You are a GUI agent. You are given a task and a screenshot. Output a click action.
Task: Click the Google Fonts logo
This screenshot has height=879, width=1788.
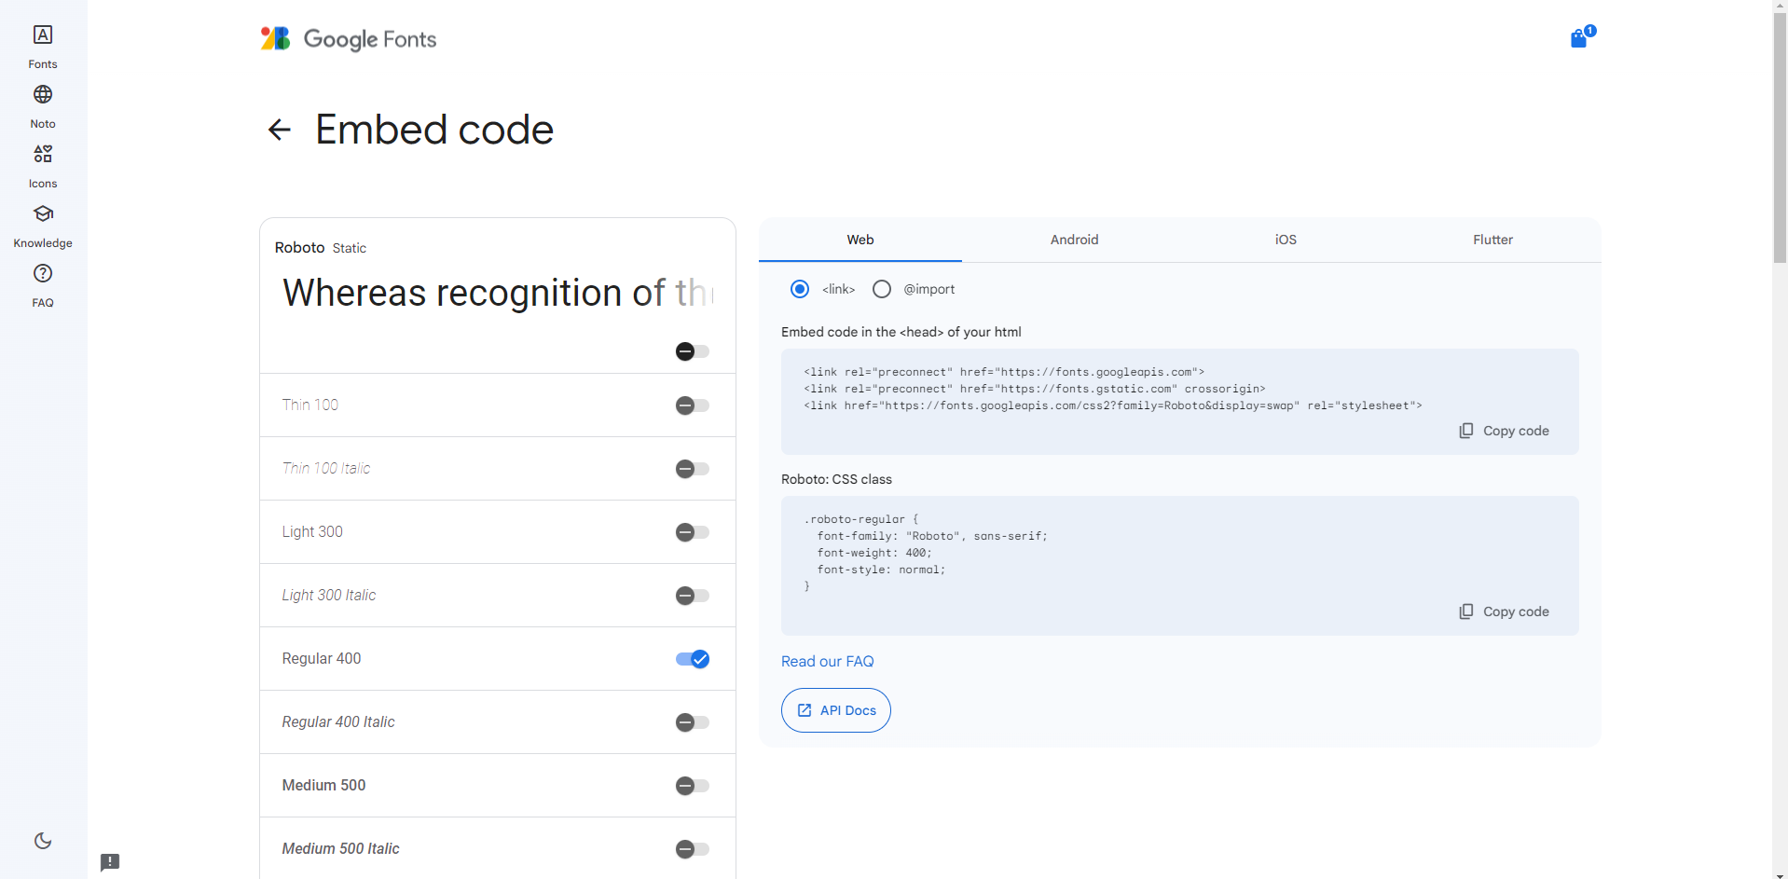coord(349,39)
